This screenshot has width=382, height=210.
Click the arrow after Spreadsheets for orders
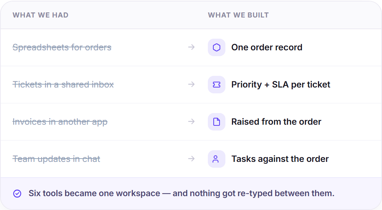(x=191, y=47)
